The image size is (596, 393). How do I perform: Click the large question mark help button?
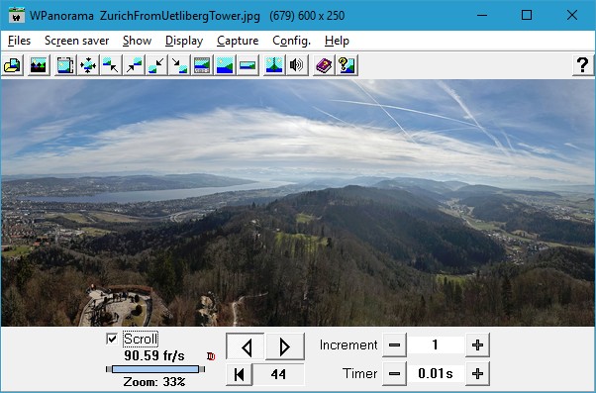coord(583,65)
